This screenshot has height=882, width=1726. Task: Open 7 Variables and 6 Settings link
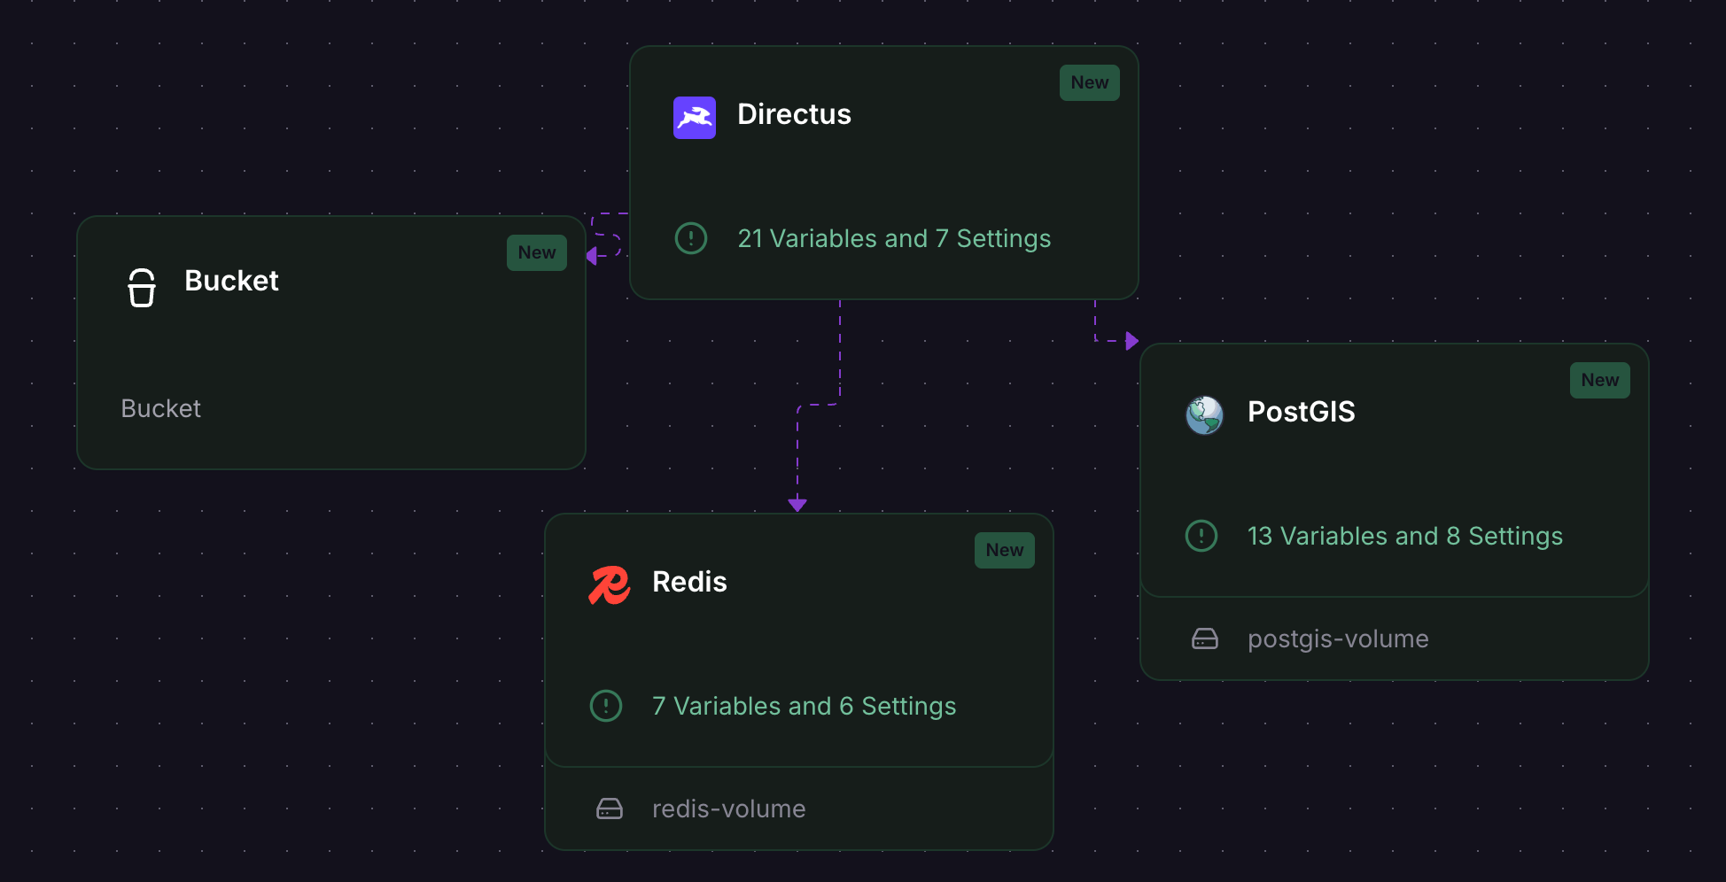[x=805, y=706]
